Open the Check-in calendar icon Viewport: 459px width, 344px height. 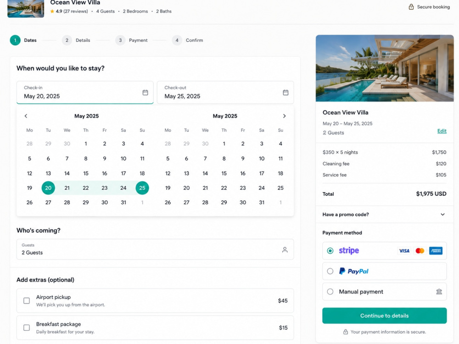coord(145,93)
